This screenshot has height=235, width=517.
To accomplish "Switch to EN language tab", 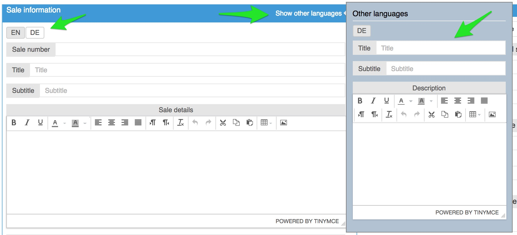I will click(16, 33).
